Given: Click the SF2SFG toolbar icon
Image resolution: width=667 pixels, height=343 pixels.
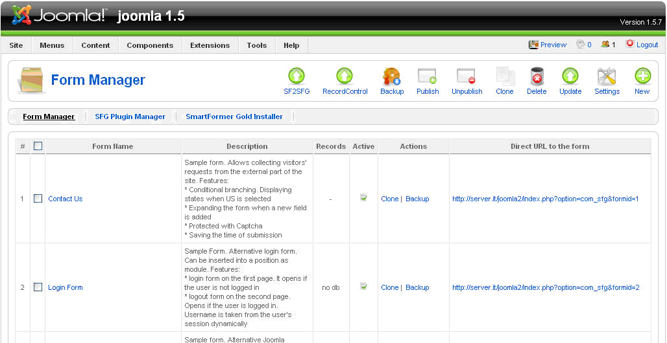Looking at the screenshot, I should pos(297,76).
